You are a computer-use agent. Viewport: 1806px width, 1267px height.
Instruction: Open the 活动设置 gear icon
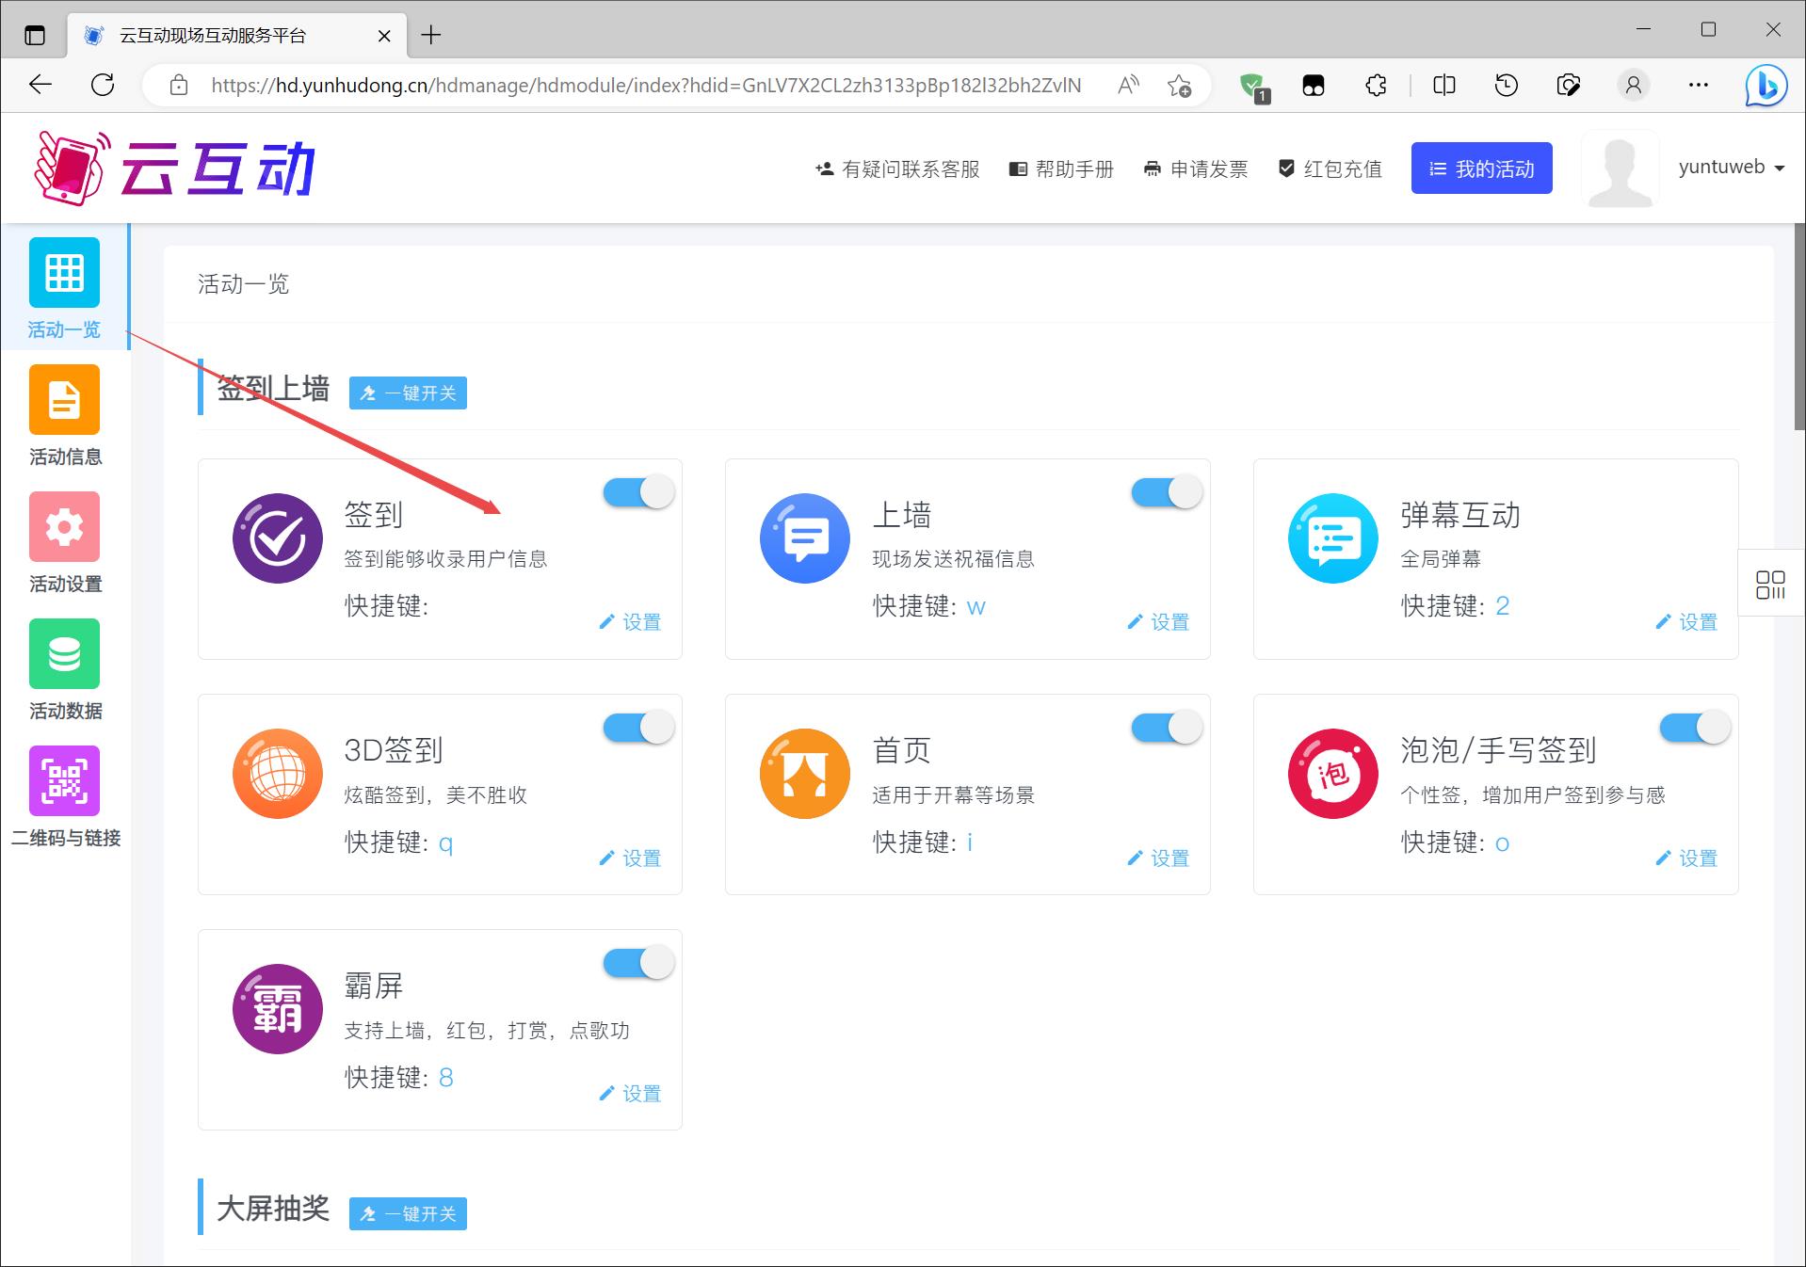(64, 527)
